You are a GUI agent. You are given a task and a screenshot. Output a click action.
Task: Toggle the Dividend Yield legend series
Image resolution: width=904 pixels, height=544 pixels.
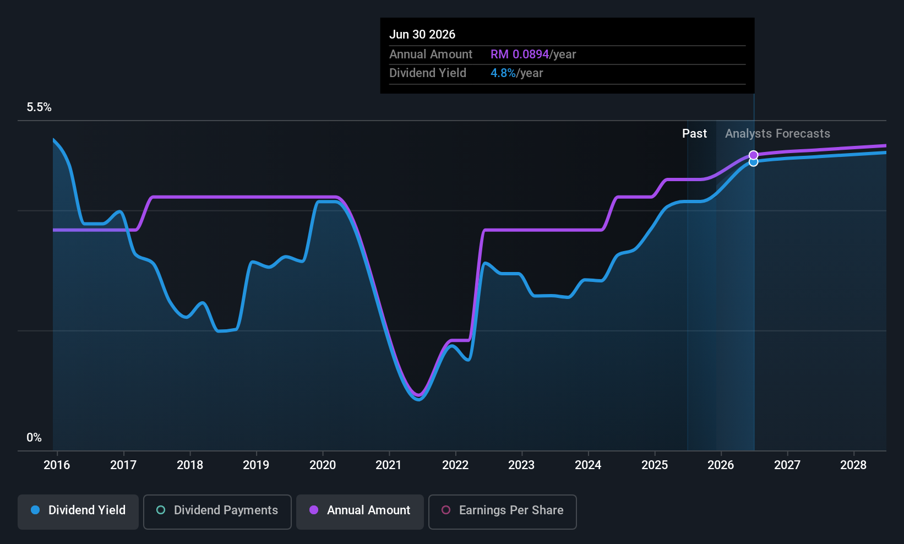tap(78, 512)
